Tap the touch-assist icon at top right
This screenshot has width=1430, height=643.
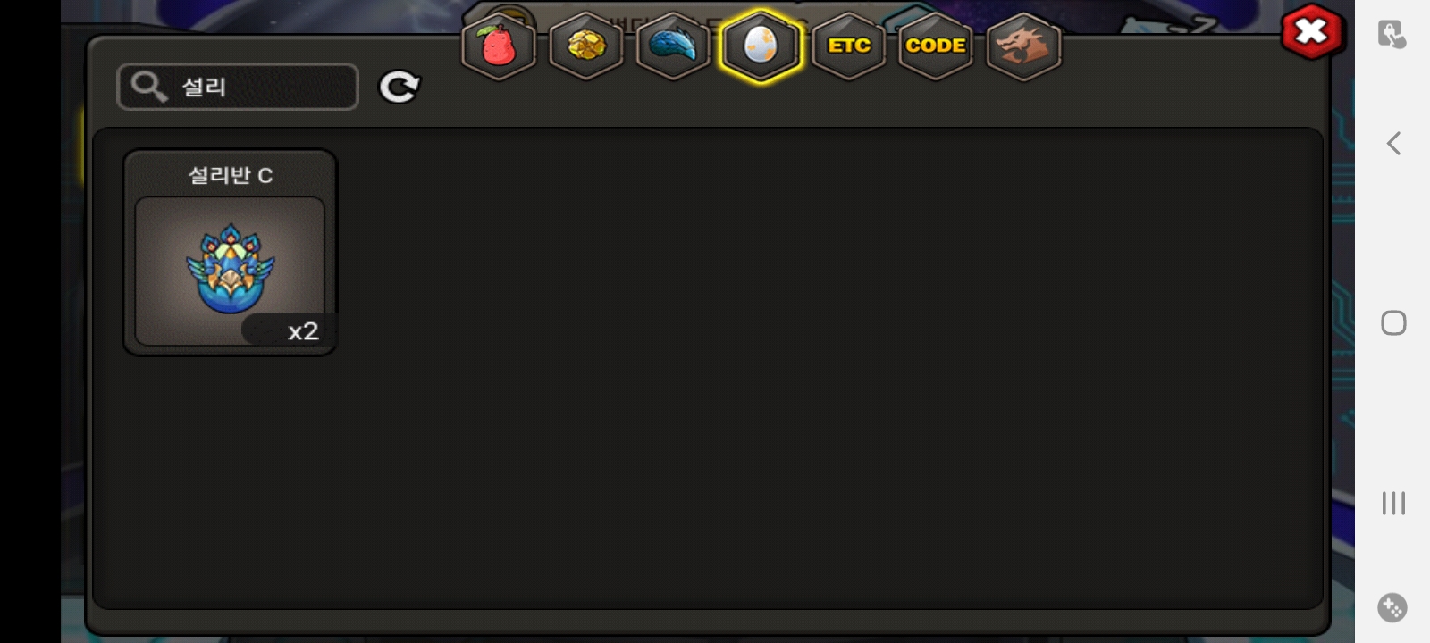1392,34
